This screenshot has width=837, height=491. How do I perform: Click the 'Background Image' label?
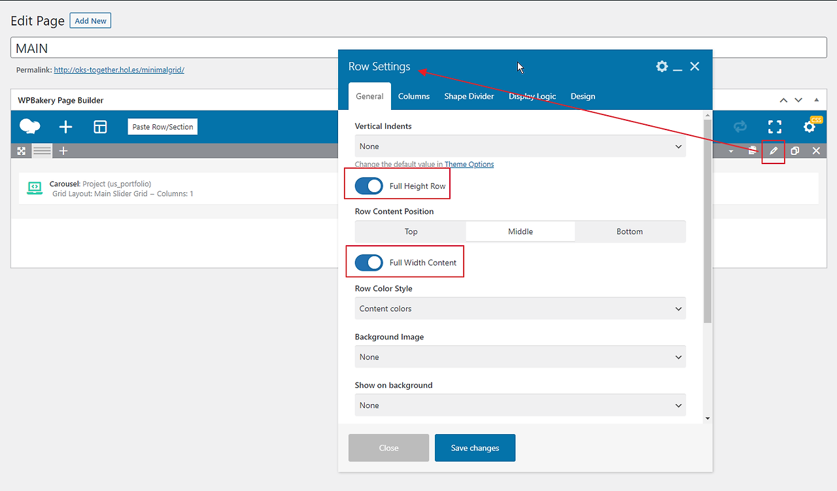pyautogui.click(x=390, y=337)
